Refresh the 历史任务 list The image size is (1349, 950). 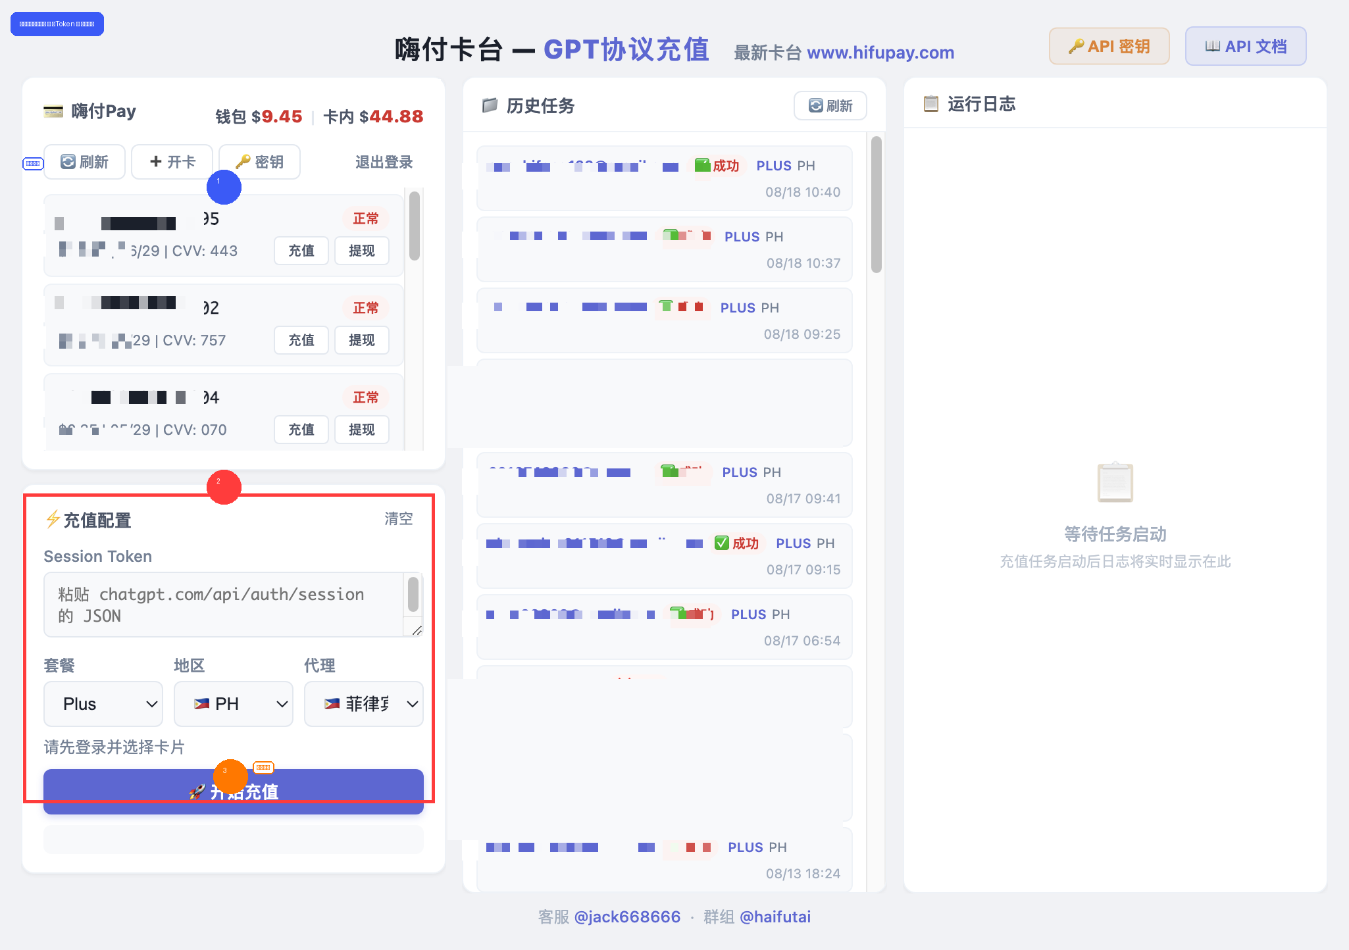[830, 105]
